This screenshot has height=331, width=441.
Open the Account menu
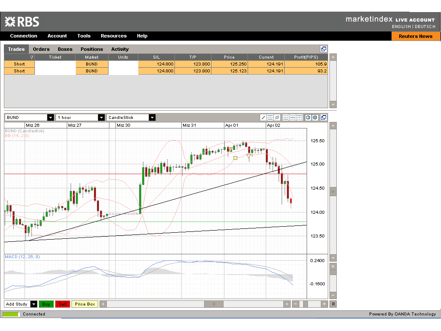(x=57, y=36)
